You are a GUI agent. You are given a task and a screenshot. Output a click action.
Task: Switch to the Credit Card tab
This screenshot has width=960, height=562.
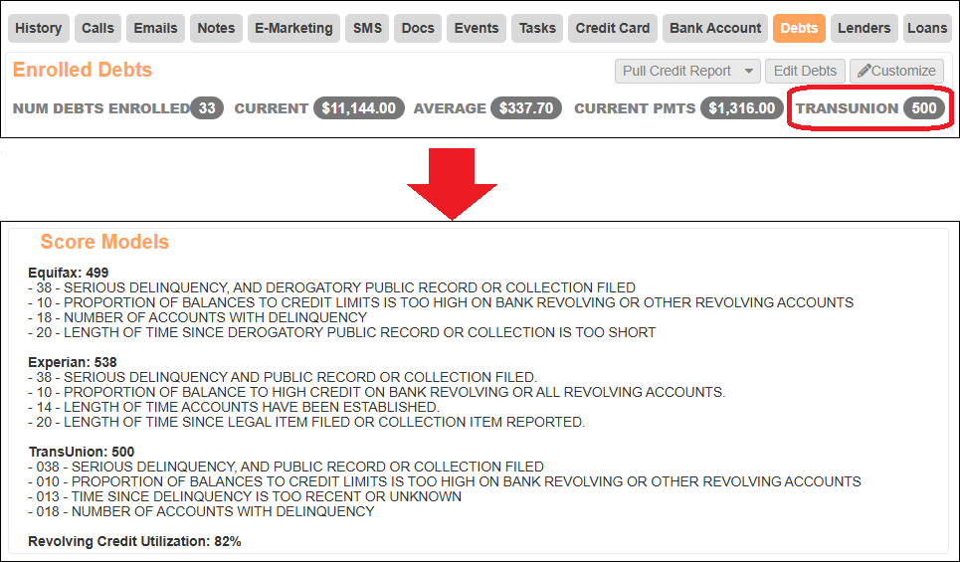tap(613, 28)
